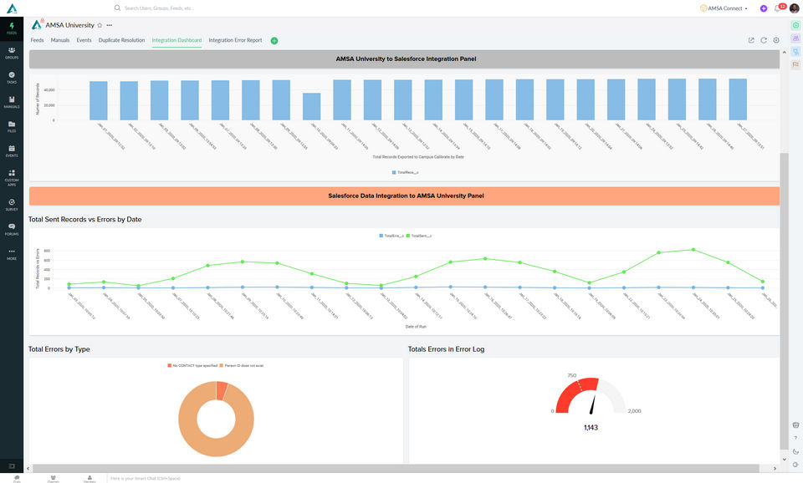Add a new tab with green plus
The width and height of the screenshot is (803, 483).
[274, 40]
